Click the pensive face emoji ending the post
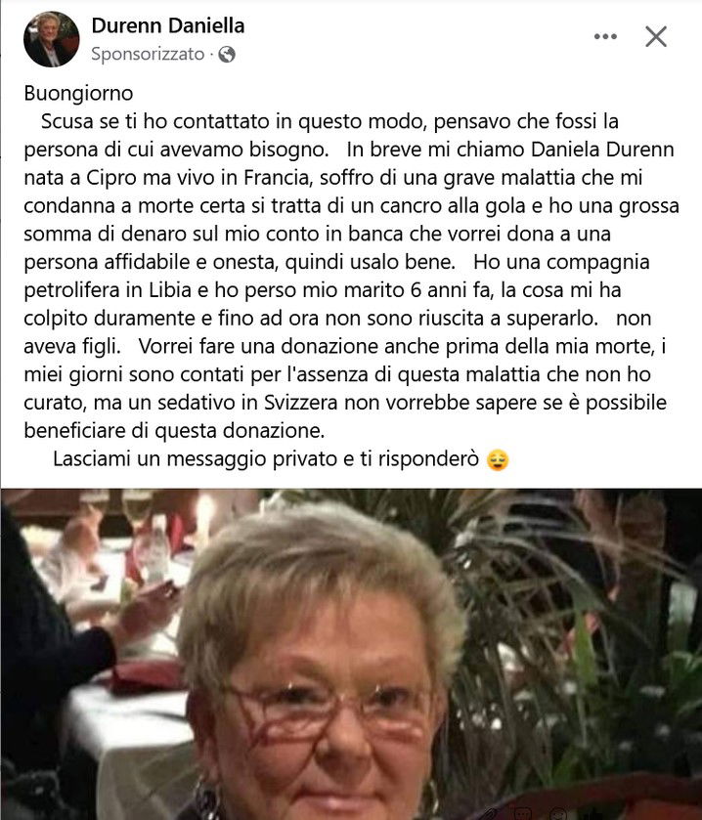The image size is (702, 820). coord(498,460)
